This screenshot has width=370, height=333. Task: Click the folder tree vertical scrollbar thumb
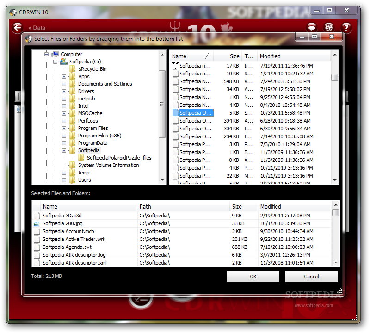pos(162,104)
